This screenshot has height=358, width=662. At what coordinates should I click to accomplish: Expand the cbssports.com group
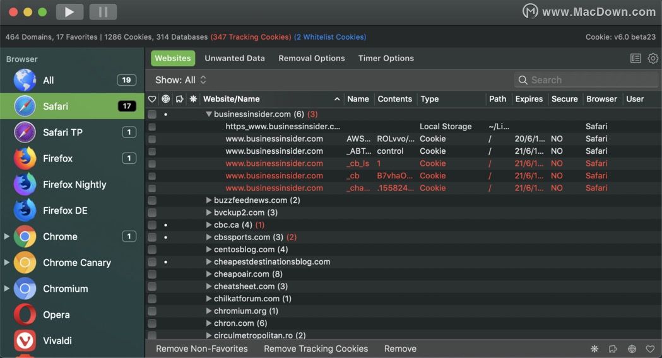click(x=208, y=237)
